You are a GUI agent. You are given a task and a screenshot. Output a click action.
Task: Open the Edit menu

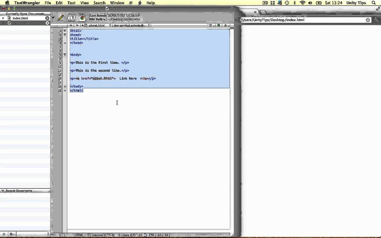click(x=59, y=3)
